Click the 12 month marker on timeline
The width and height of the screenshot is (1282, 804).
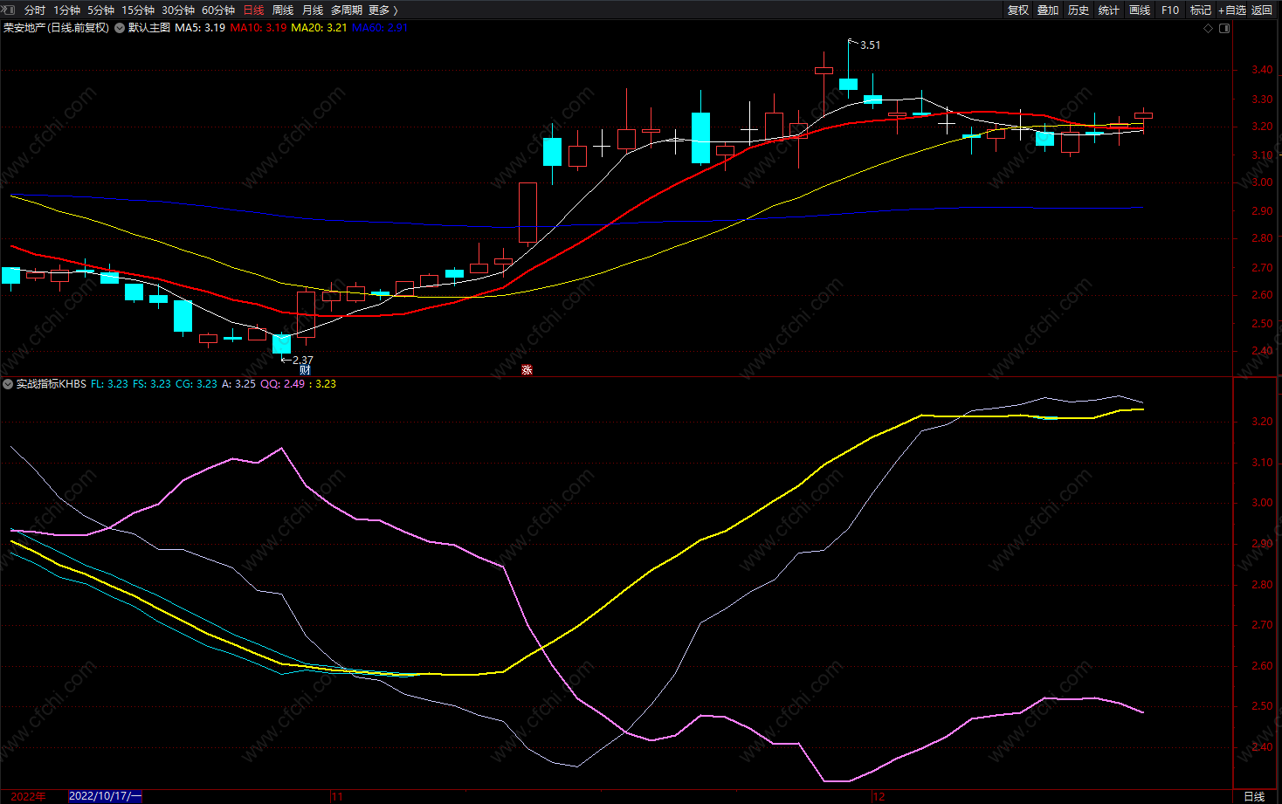pyautogui.click(x=879, y=796)
